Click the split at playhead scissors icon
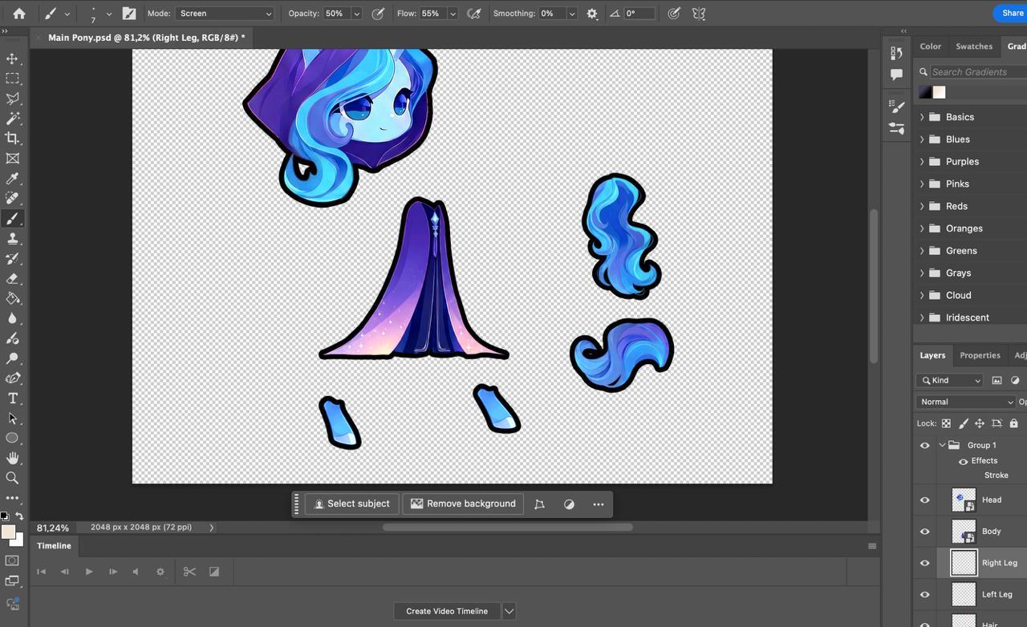Viewport: 1027px width, 627px height. pyautogui.click(x=189, y=572)
